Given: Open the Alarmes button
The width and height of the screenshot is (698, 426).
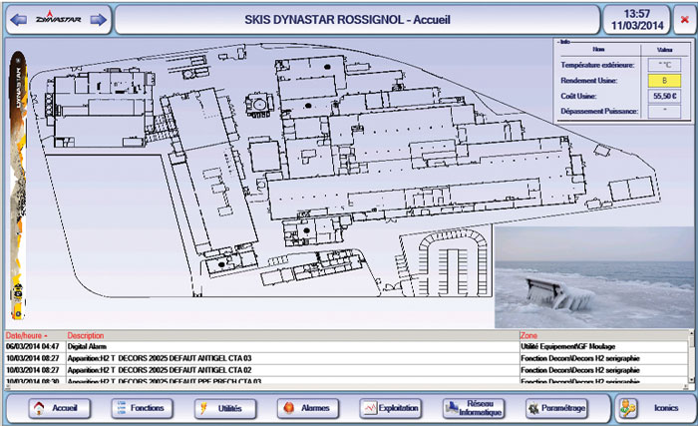Looking at the screenshot, I should pyautogui.click(x=308, y=408).
